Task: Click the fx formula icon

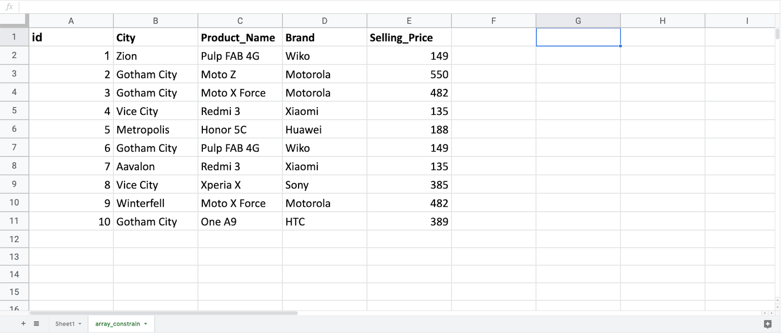Action: (9, 7)
